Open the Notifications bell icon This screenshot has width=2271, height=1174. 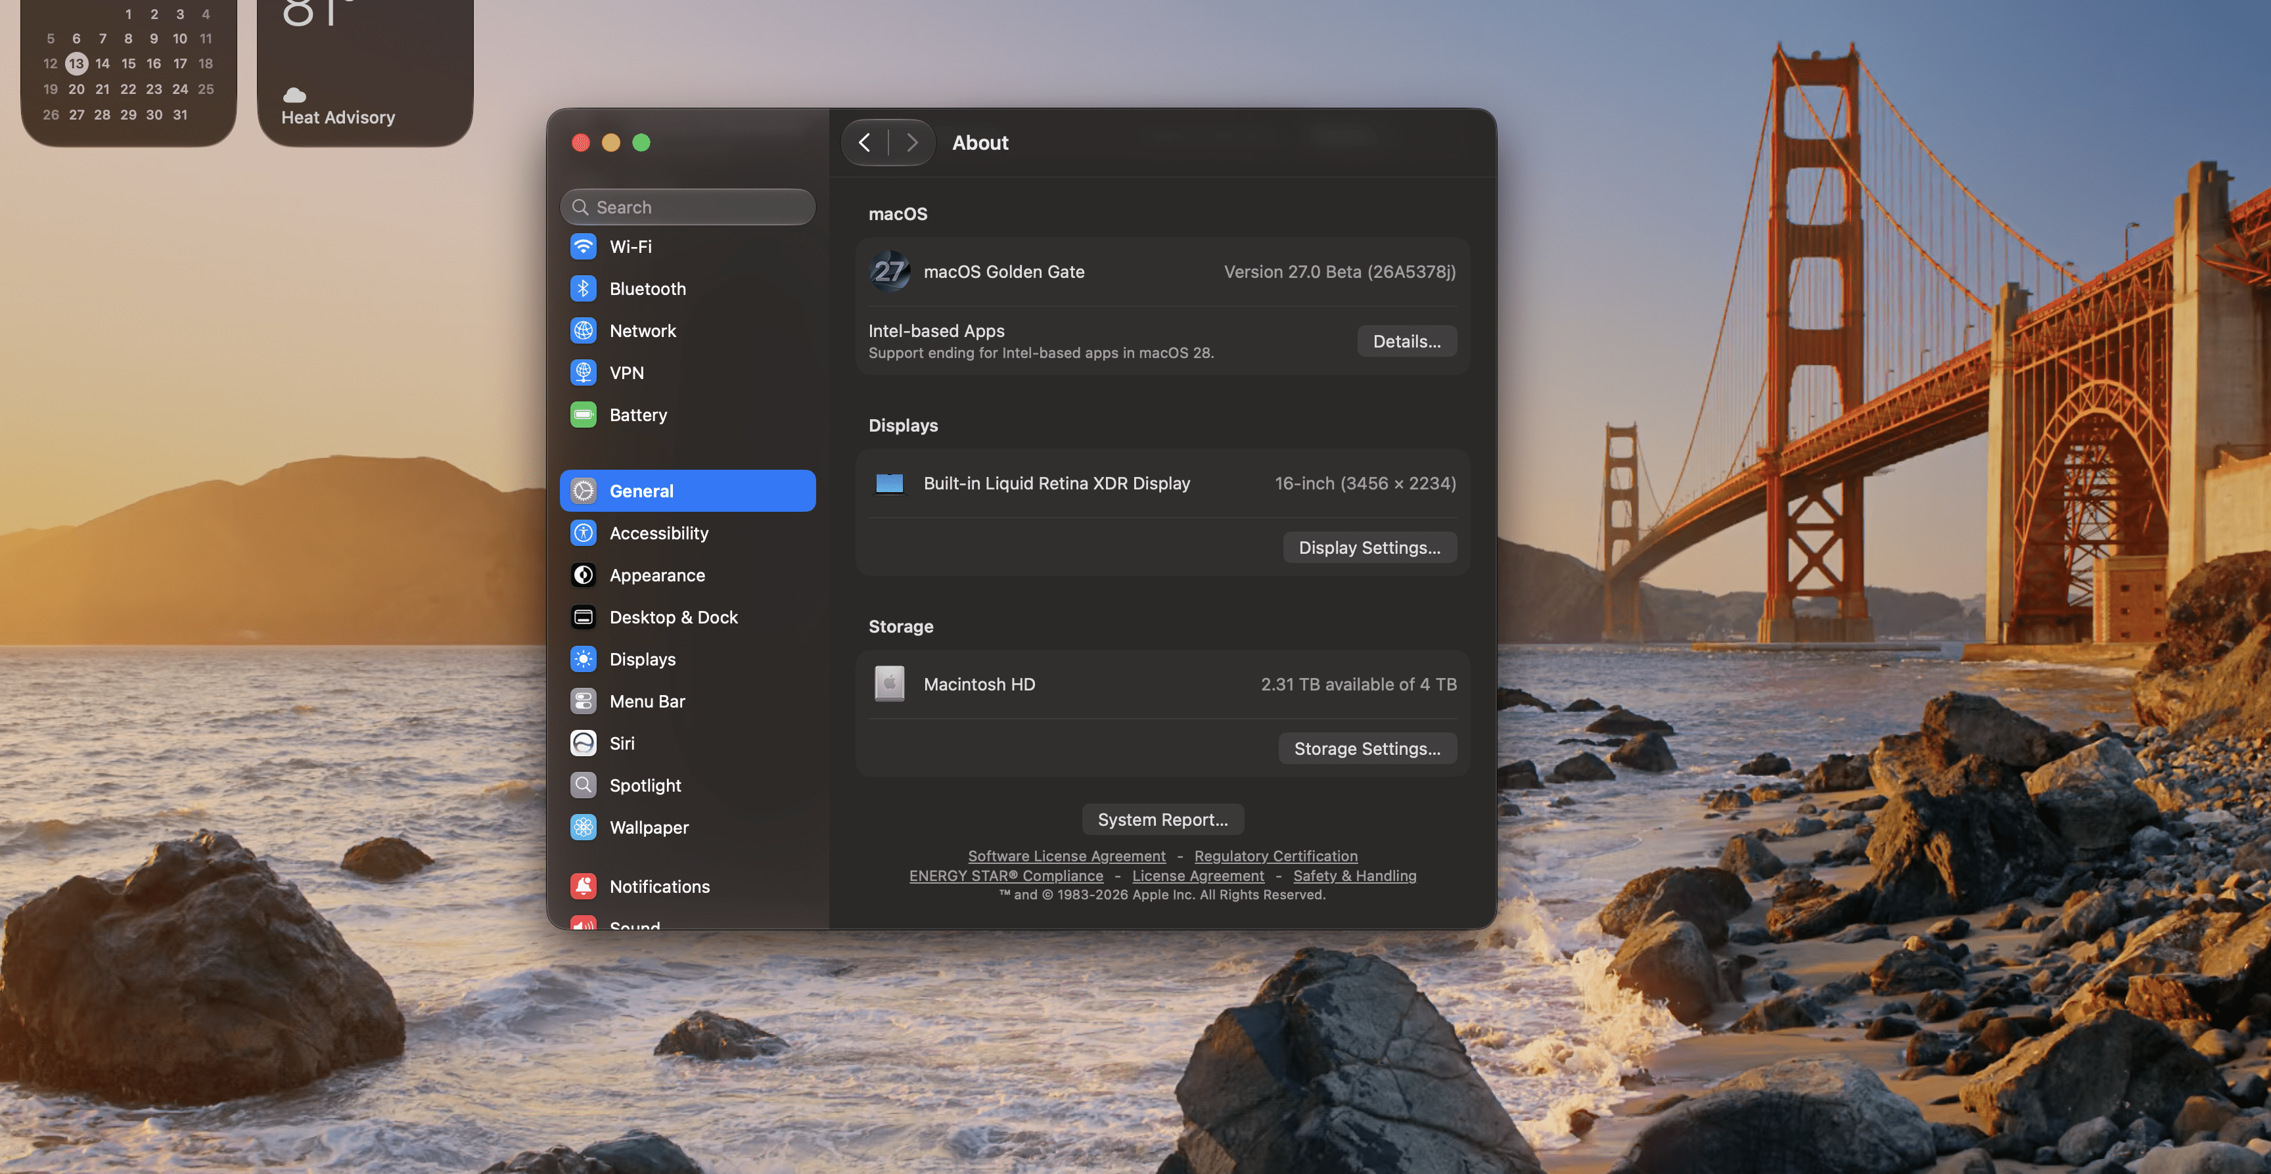(583, 886)
